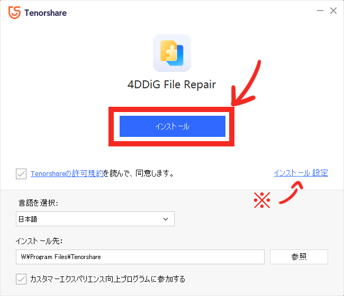Click the language dropdown chevron arrow
This screenshot has height=296, width=344.
click(x=166, y=219)
